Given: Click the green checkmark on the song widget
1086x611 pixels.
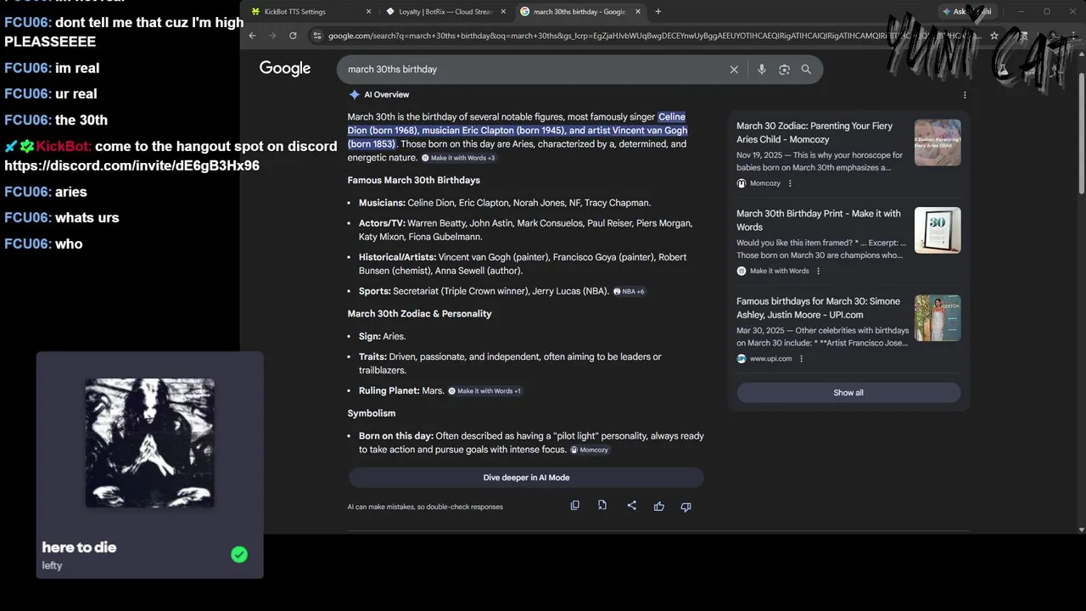Looking at the screenshot, I should (239, 555).
